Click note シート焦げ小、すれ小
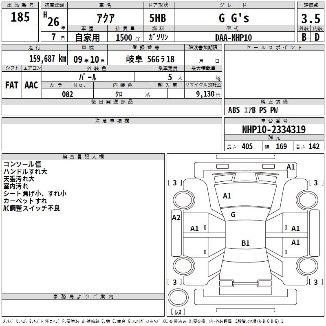The width and height of the screenshot is (326, 326). [35, 193]
